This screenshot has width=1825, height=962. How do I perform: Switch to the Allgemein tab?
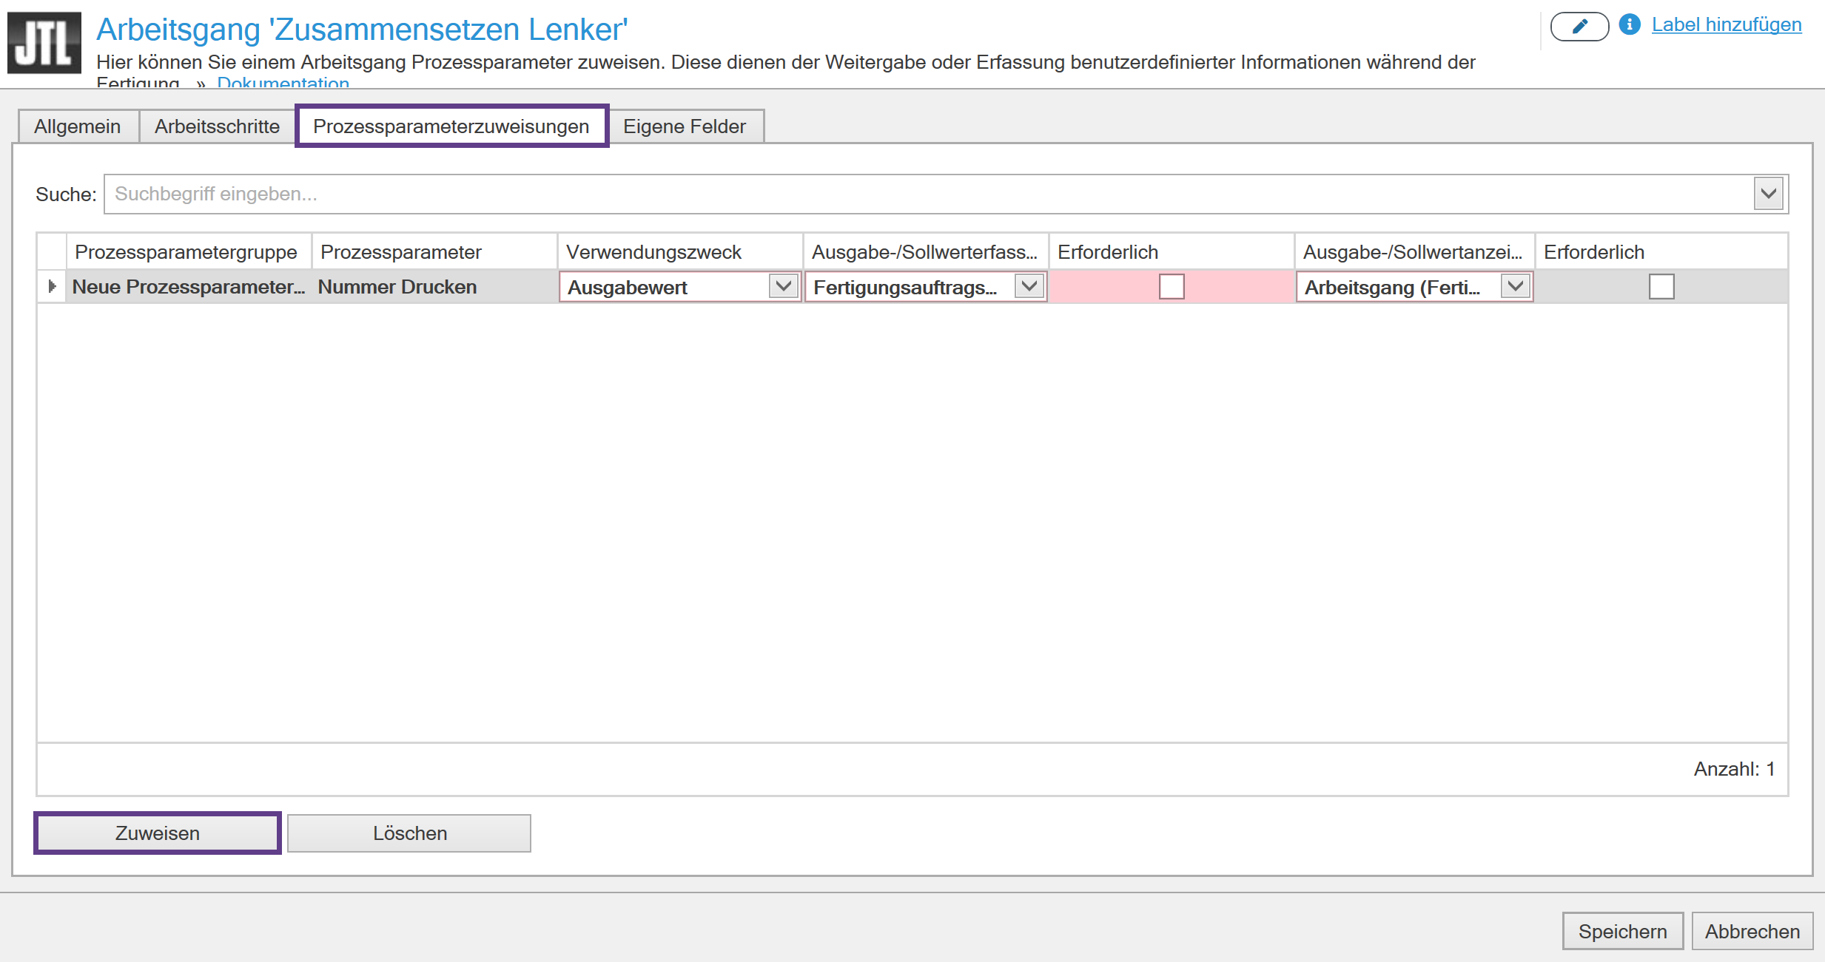pyautogui.click(x=78, y=126)
